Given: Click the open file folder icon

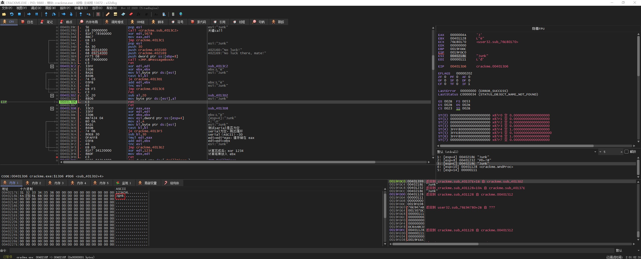Looking at the screenshot, I should coord(4,14).
